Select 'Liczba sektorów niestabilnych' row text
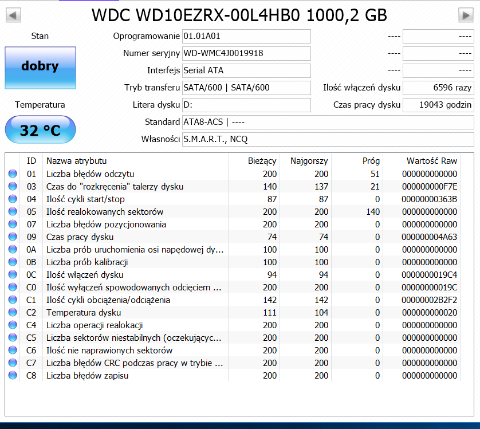The width and height of the screenshot is (480, 429). tap(134, 338)
